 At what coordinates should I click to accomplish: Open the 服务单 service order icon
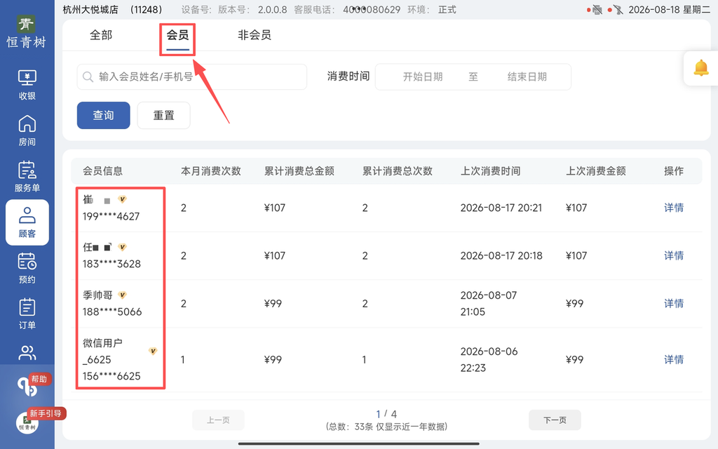click(27, 176)
